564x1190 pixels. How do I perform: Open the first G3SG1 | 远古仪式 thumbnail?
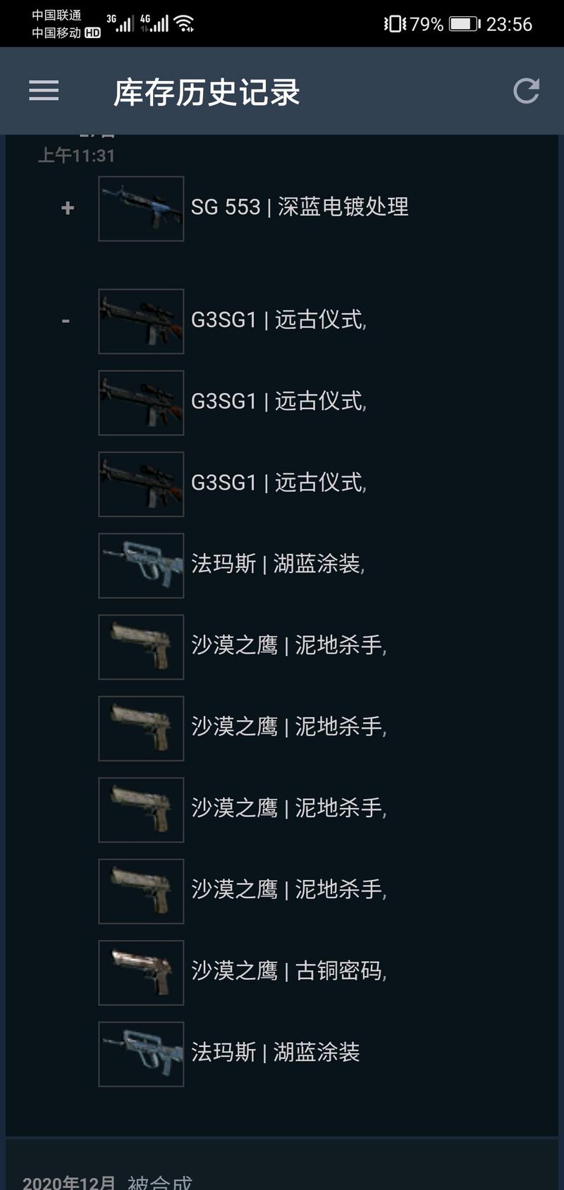tap(141, 321)
